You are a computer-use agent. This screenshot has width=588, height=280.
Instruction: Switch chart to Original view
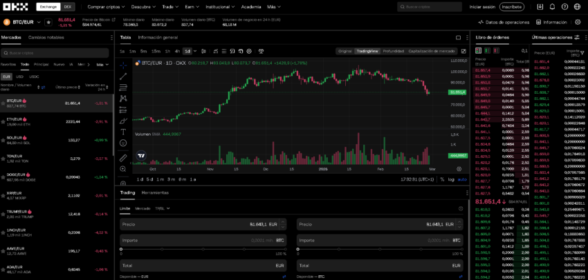point(345,51)
